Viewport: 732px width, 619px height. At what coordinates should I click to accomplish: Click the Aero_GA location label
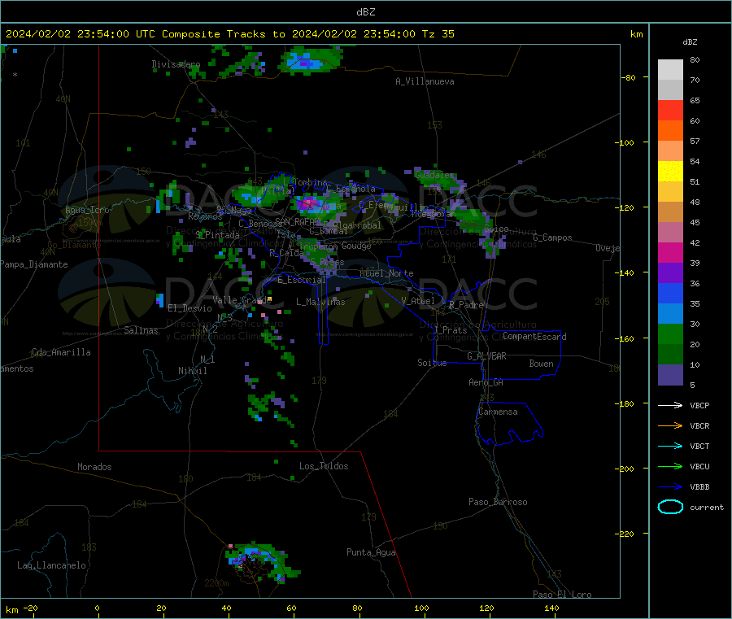[x=486, y=382]
